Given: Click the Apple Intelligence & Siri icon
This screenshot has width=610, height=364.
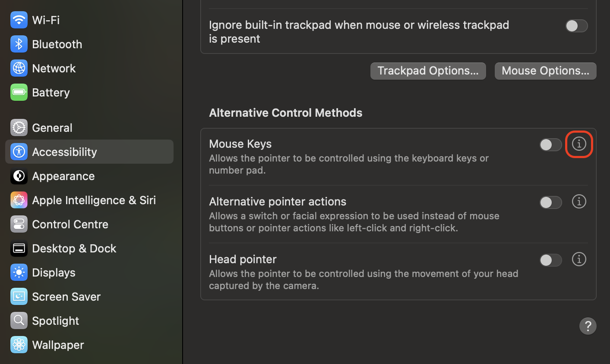Looking at the screenshot, I should [19, 200].
